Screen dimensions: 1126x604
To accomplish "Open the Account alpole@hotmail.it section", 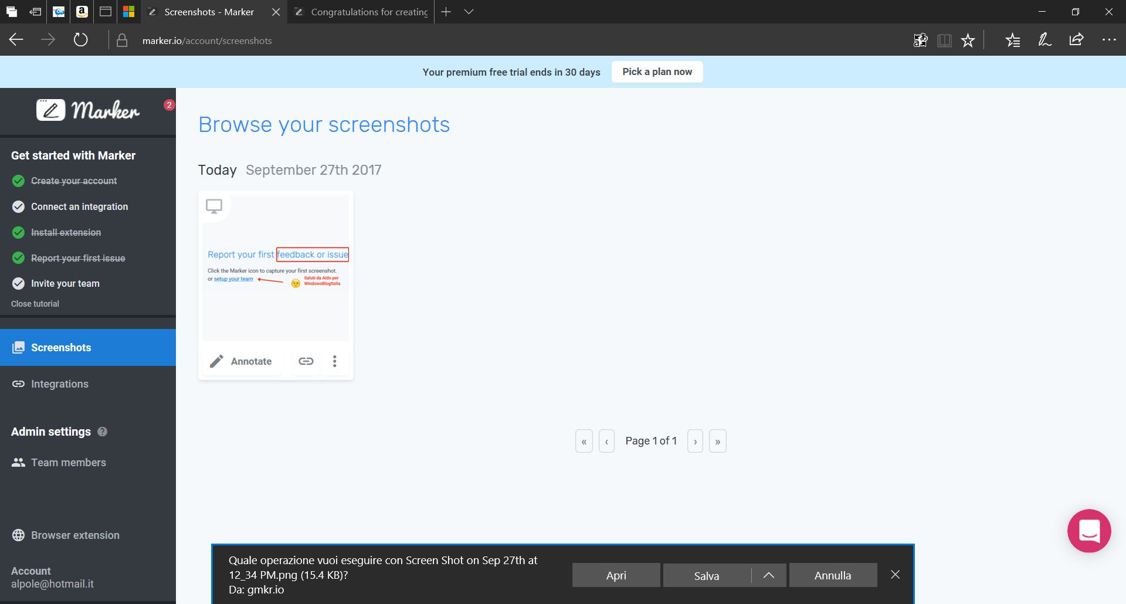I will (x=52, y=578).
